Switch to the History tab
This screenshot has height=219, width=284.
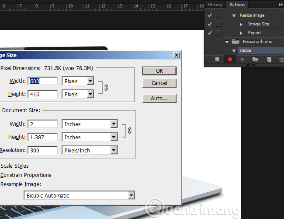tap(215, 5)
